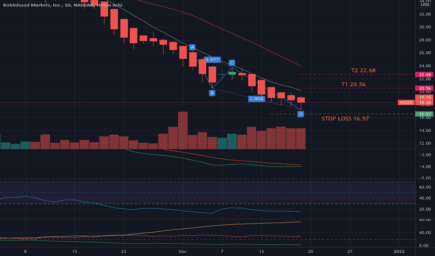This screenshot has width=435, height=256.
Task: Click the 22.68 price axis tag
Action: click(x=424, y=74)
